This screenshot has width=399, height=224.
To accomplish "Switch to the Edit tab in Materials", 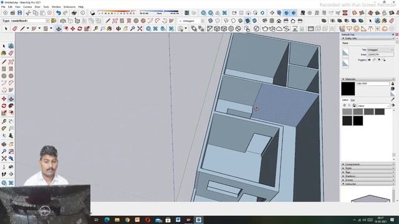I will click(353, 100).
